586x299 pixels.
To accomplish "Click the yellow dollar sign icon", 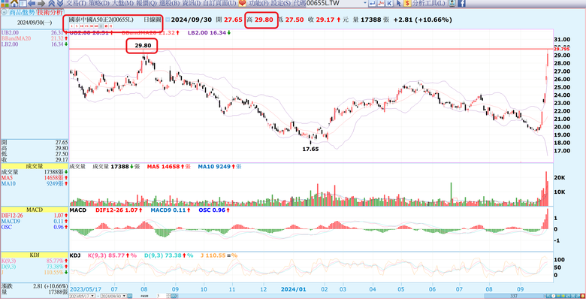I will click(x=407, y=3).
